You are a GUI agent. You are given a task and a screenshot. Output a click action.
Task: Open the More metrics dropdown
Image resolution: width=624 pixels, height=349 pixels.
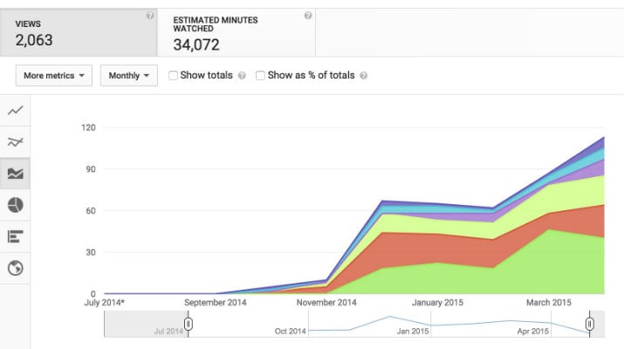pos(54,76)
